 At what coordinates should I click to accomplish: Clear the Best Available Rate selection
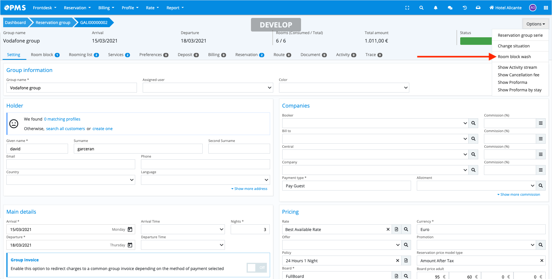click(388, 230)
